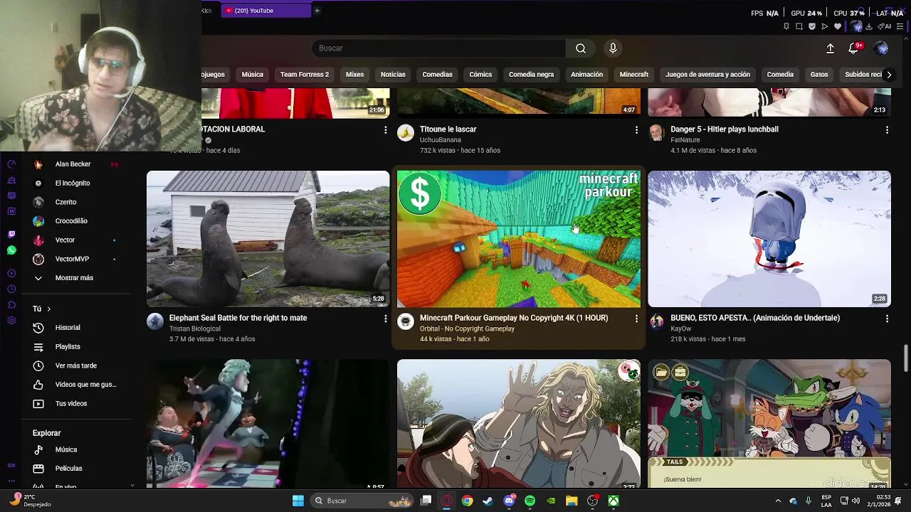Select the Juegos de aventura y acción chip

tap(707, 75)
